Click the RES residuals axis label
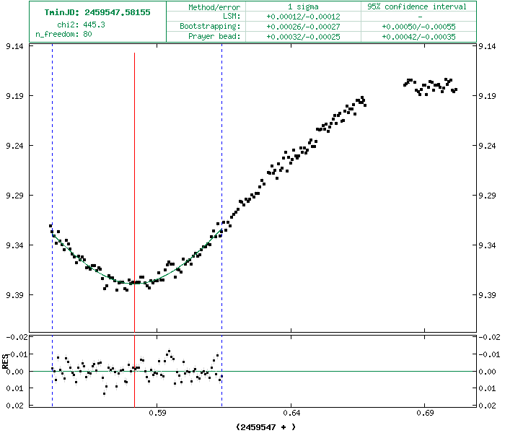 pos(5,371)
